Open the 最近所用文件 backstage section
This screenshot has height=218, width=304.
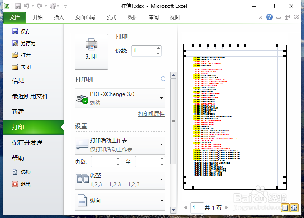[x=30, y=96]
